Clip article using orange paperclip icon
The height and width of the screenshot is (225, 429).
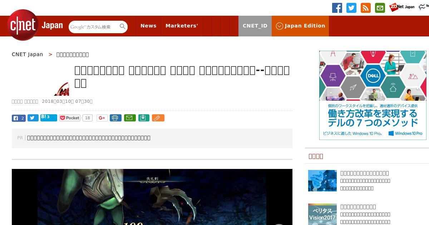(158, 118)
